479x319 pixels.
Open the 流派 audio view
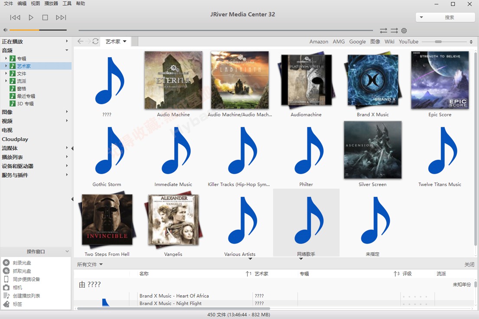21,81
